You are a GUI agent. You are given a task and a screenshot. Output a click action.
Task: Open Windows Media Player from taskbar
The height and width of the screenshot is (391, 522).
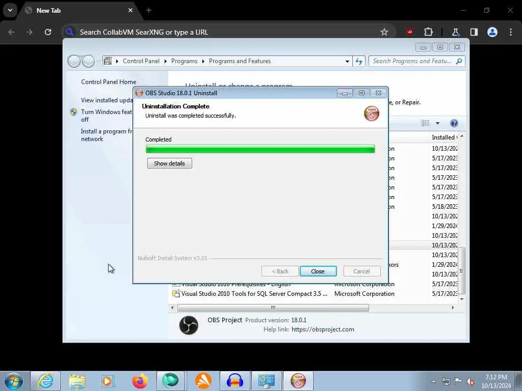(x=108, y=381)
